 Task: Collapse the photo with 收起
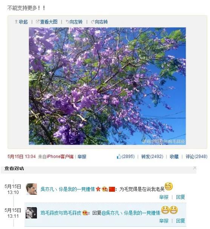[x=21, y=22]
